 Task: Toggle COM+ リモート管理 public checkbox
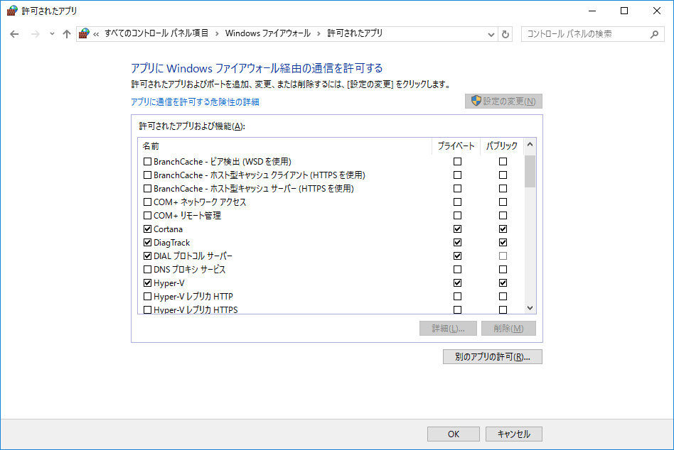503,215
